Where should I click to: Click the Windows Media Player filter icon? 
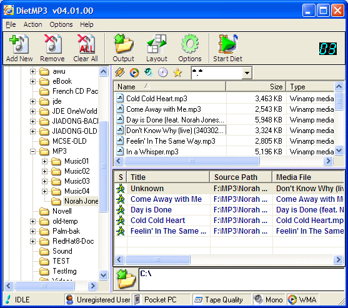tap(134, 72)
